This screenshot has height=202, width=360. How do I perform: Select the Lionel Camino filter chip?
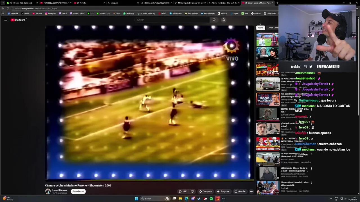[x=273, y=27]
